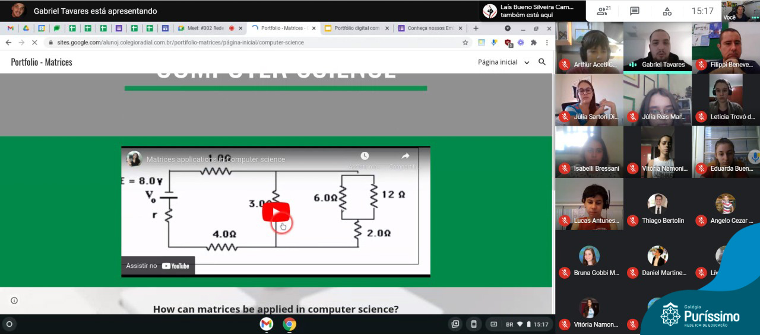
Task: Click the browser address bar URL
Action: click(180, 43)
